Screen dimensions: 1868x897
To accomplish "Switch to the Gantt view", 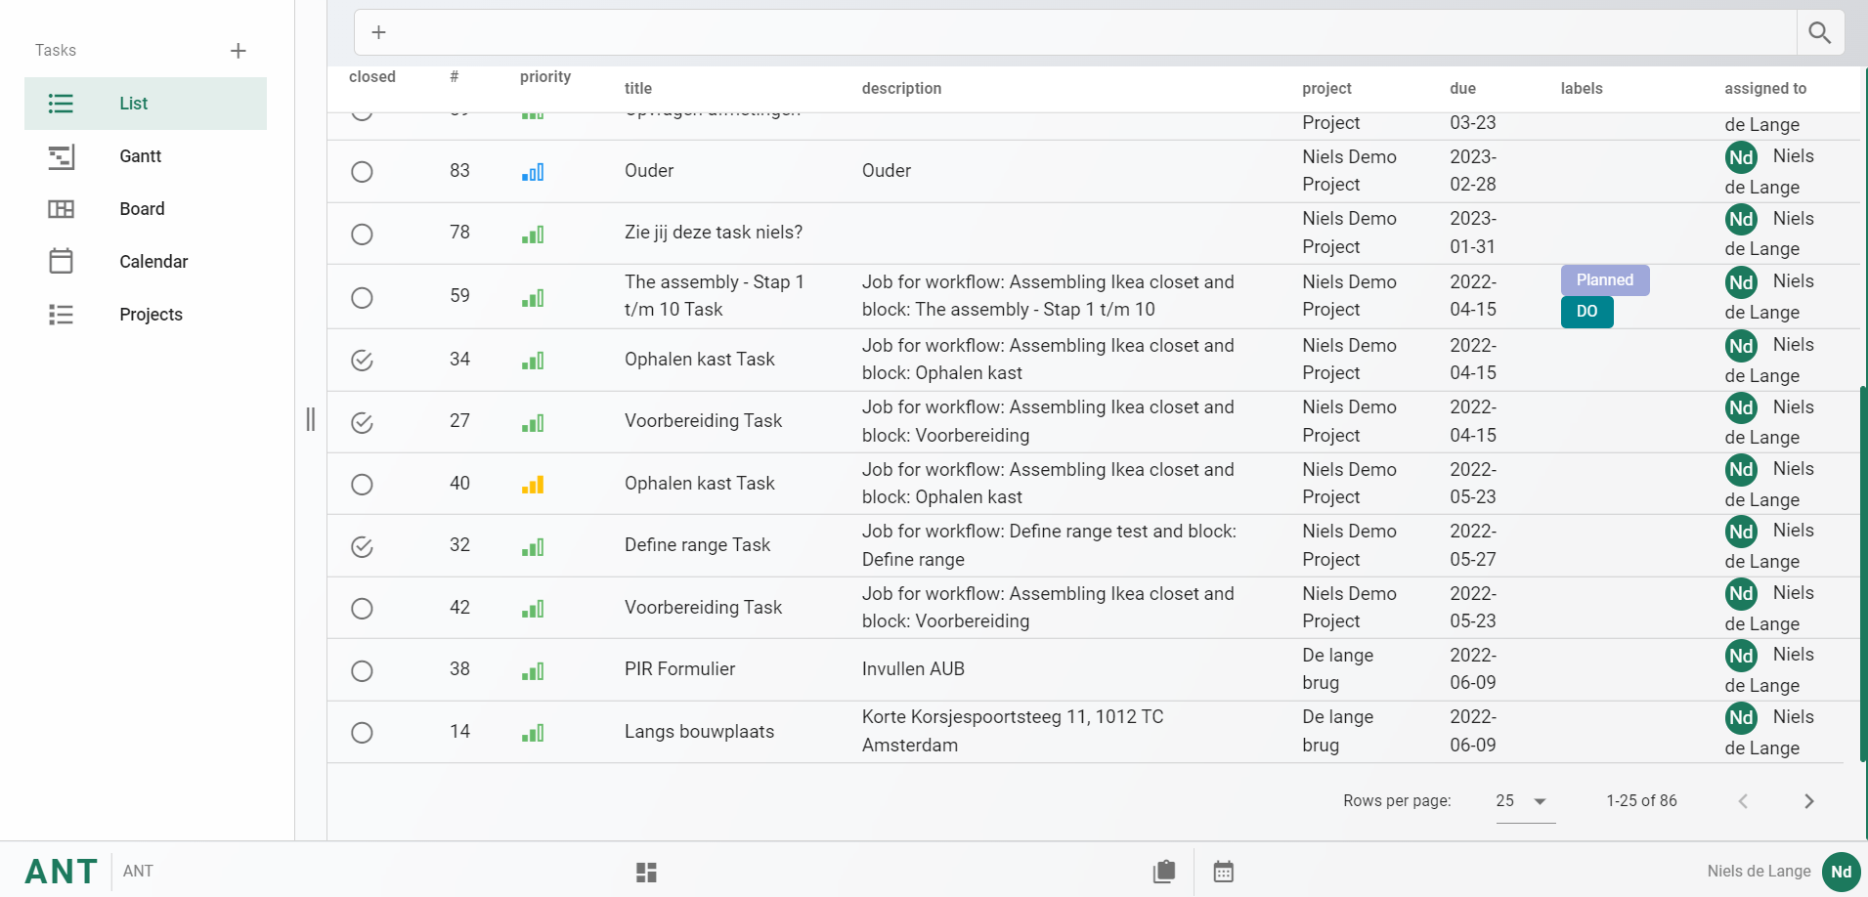I will 141,156.
